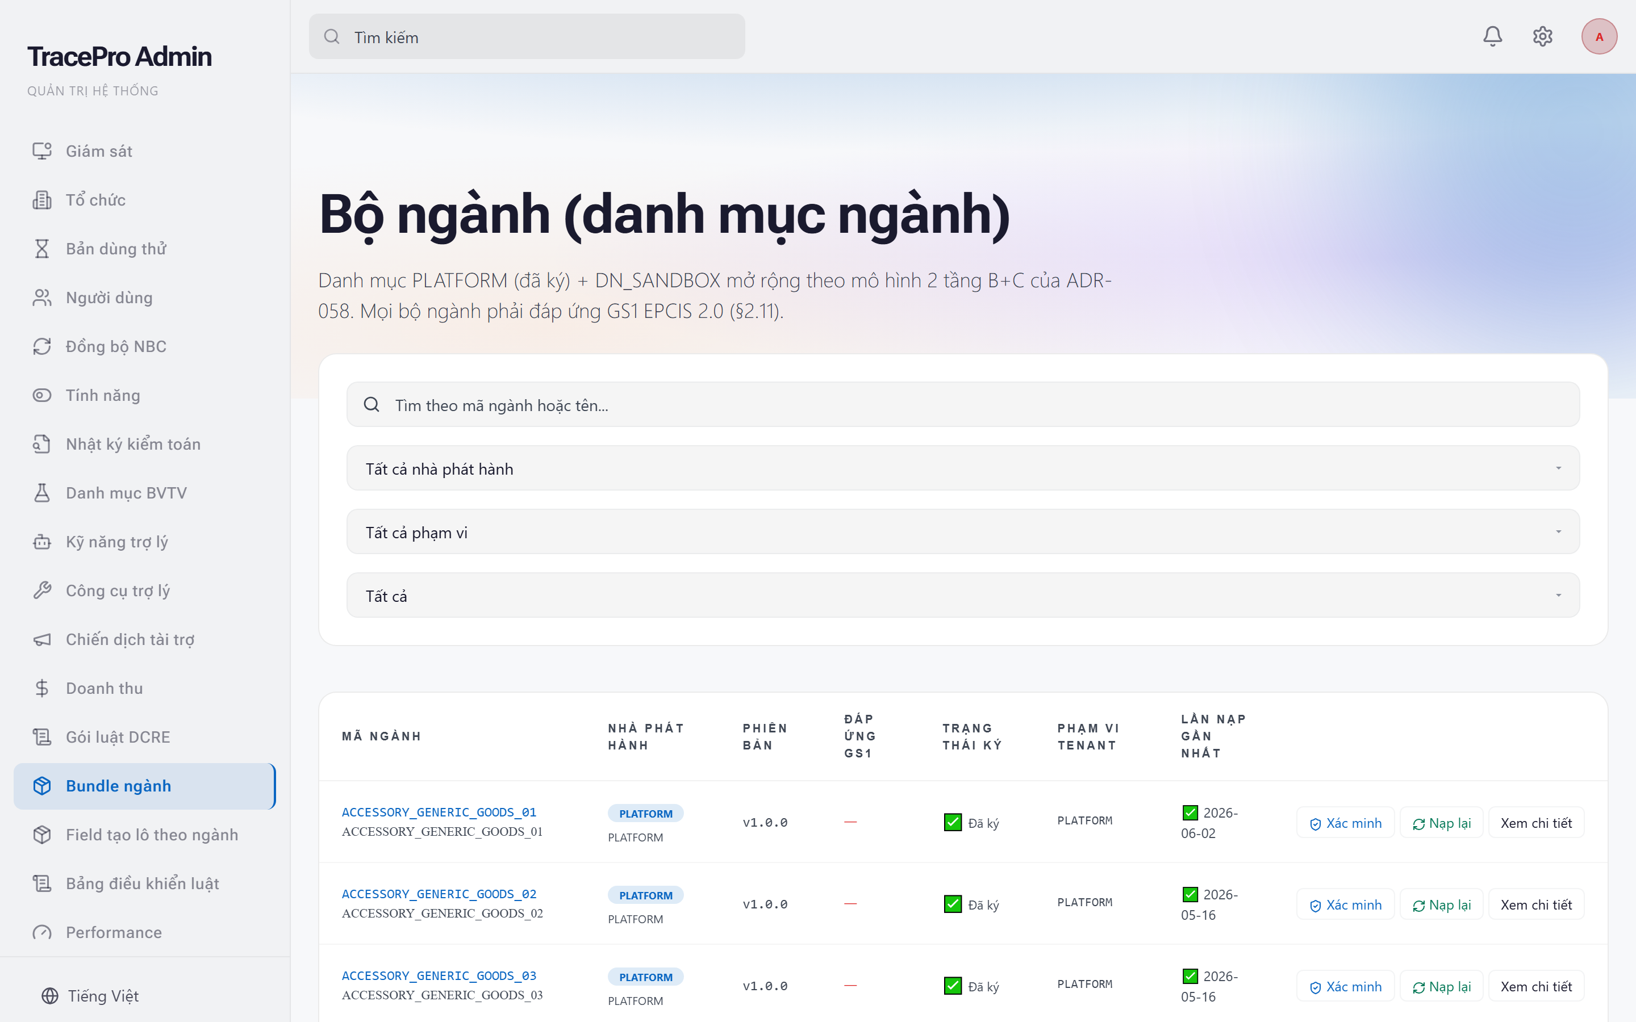Click the Doanh thu dollar icon

[x=42, y=688]
